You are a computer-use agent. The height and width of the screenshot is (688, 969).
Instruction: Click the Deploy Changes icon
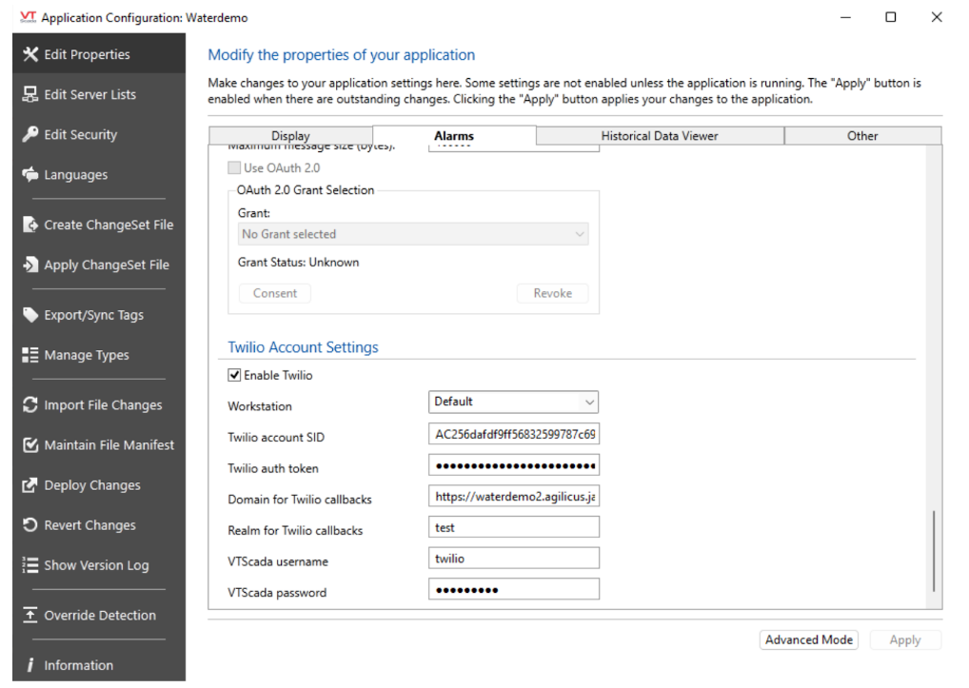pyautogui.click(x=30, y=485)
